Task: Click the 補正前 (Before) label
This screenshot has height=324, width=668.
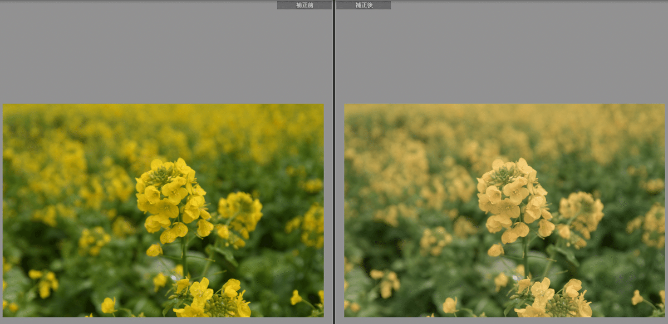Action: pyautogui.click(x=304, y=5)
